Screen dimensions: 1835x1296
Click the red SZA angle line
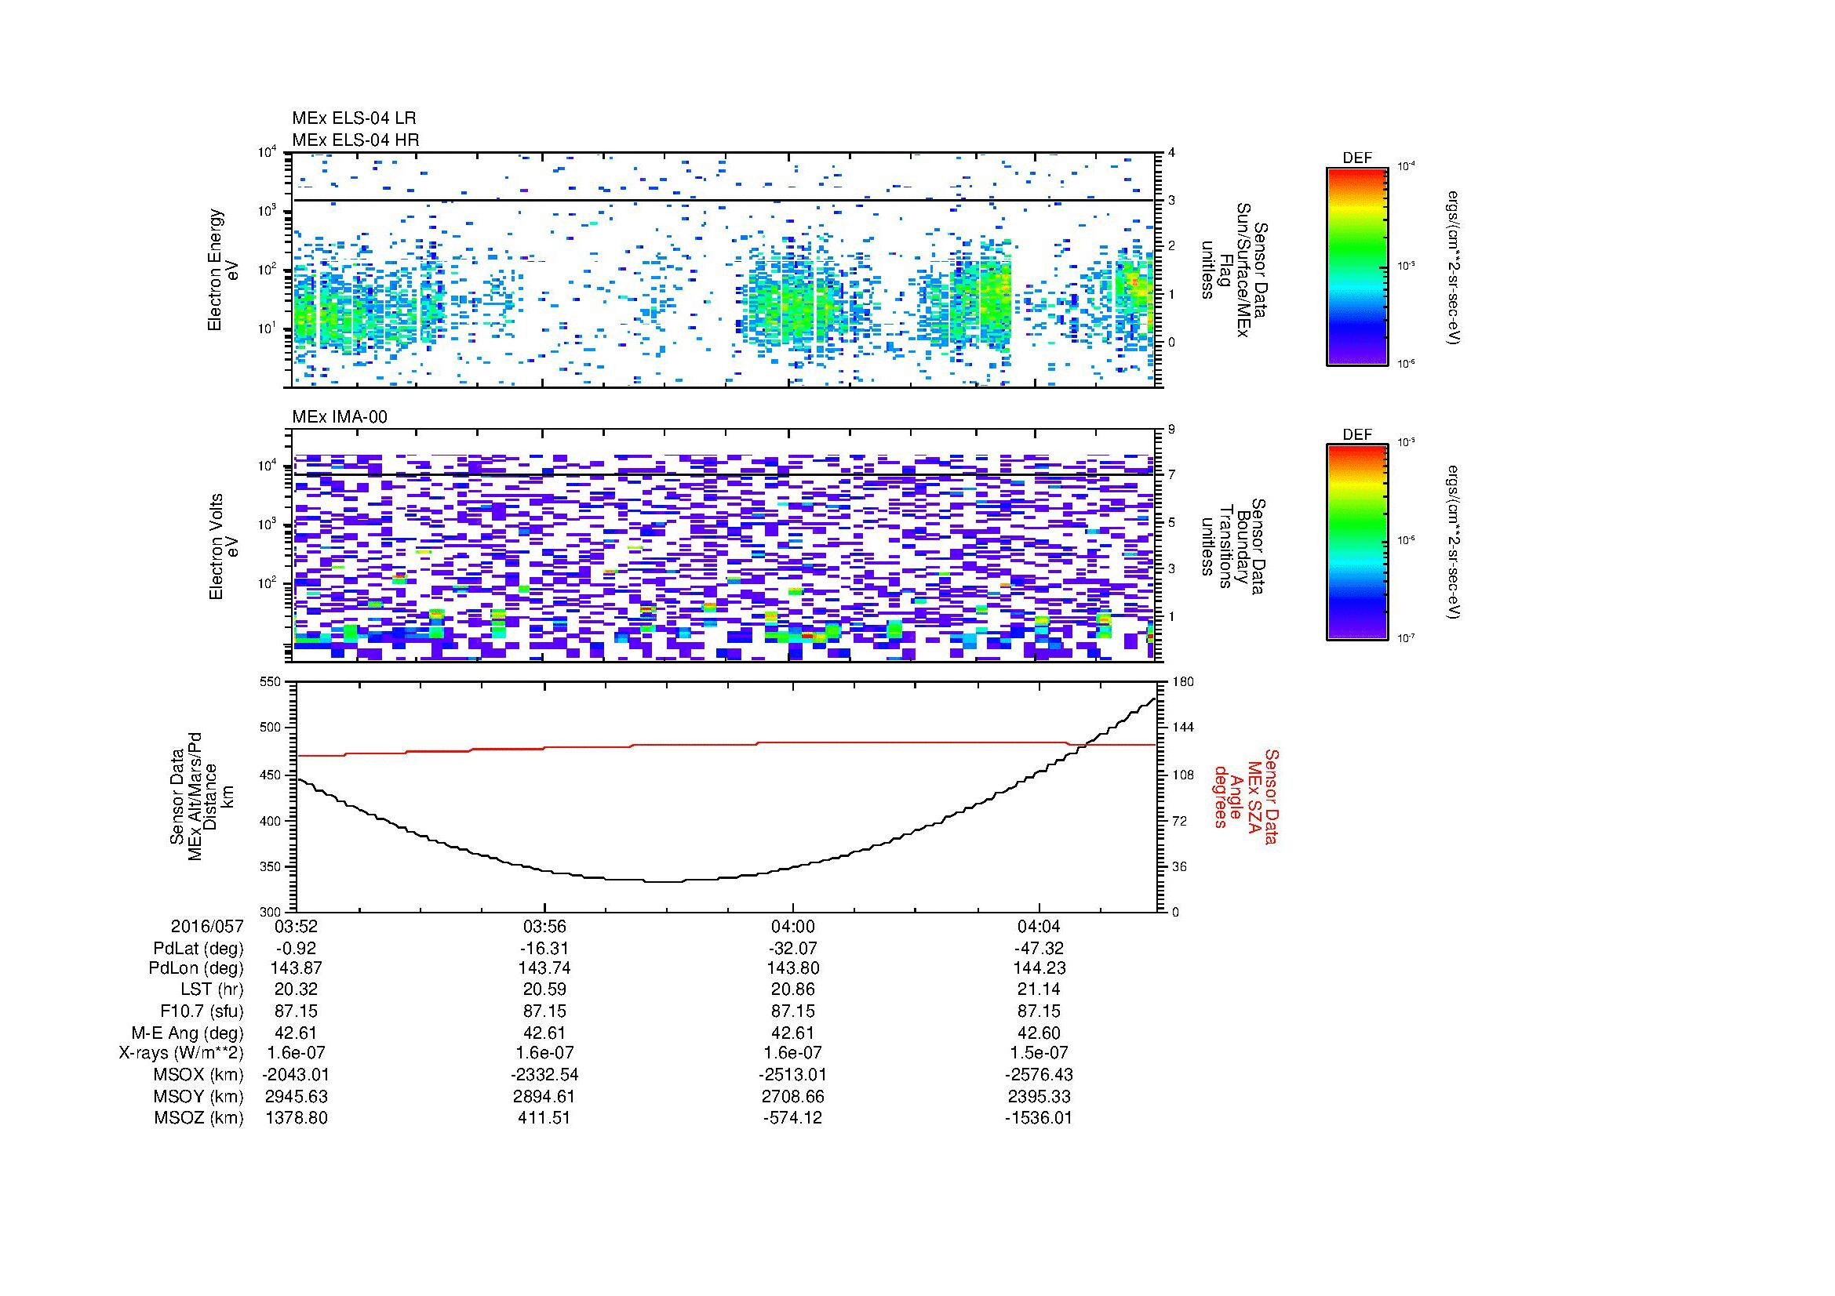(x=726, y=745)
